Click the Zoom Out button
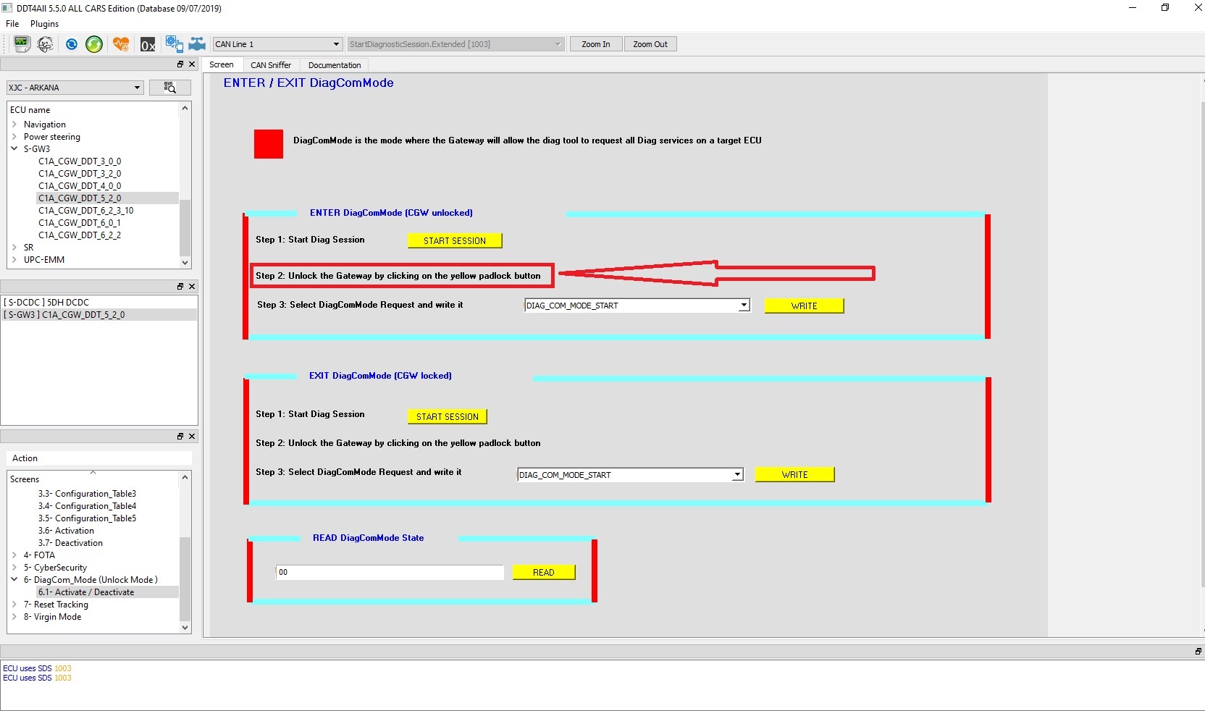The width and height of the screenshot is (1205, 711). pos(650,44)
